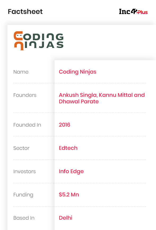Click the Inc42 Plus logo
Screen dimensions: 156x230
[x=133, y=11]
